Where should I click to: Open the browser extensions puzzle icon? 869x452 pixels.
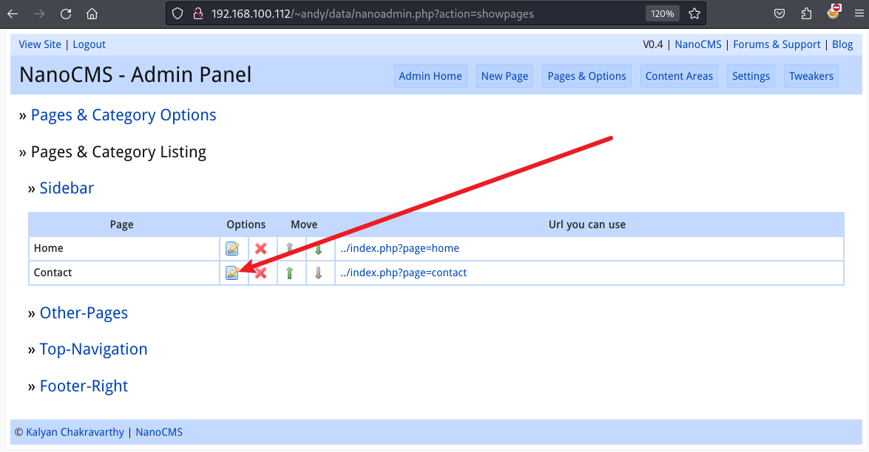click(806, 13)
